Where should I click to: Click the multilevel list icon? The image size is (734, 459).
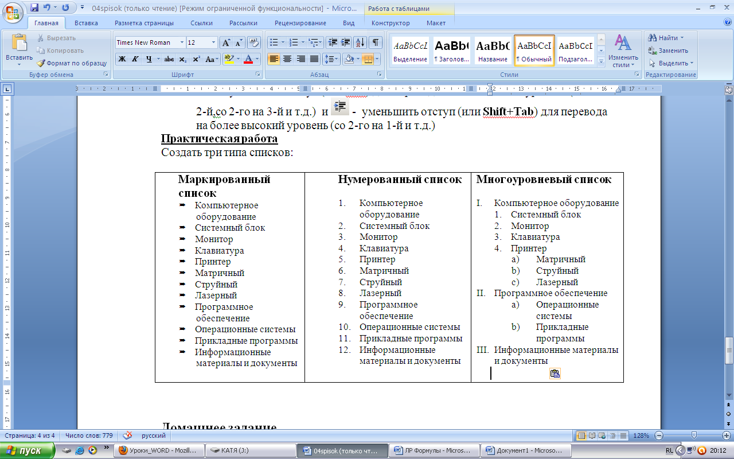(313, 42)
